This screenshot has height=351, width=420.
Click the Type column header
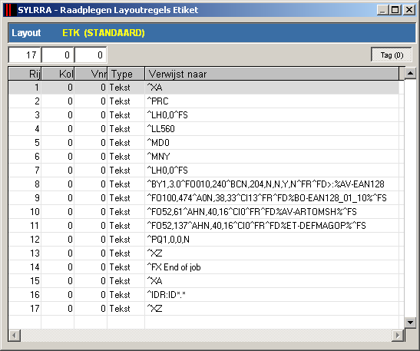point(126,74)
